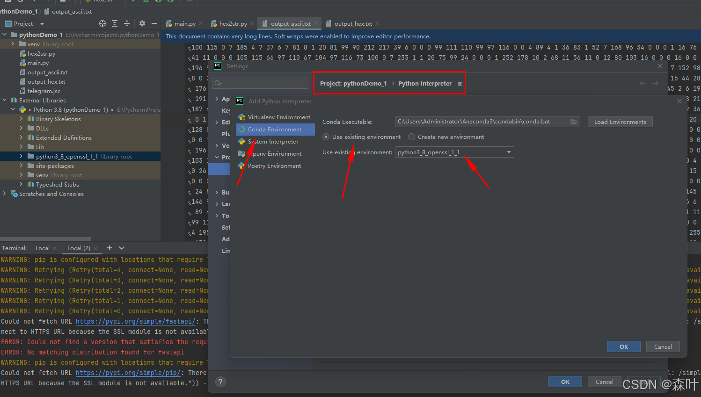Collapse the External Libraries tree node
This screenshot has height=397, width=701.
coord(4,100)
